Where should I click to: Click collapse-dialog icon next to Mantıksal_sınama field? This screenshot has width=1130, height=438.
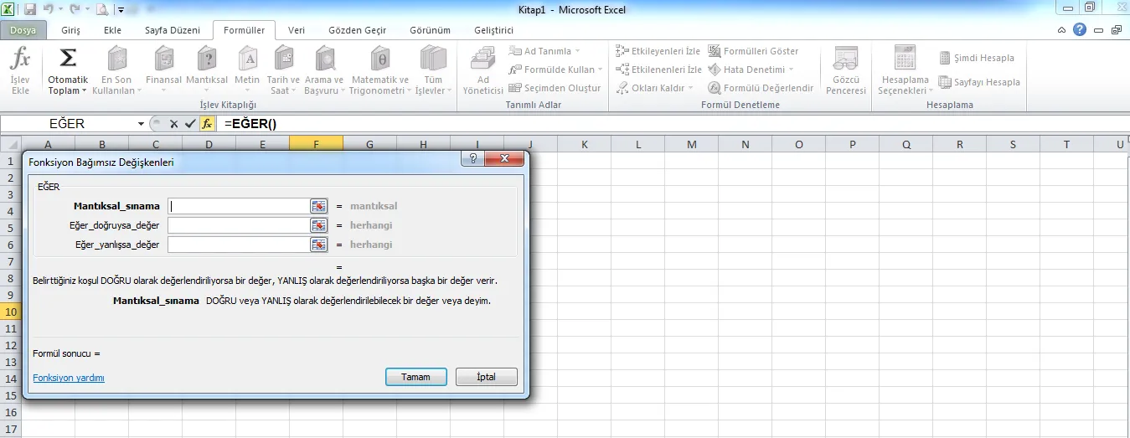[x=318, y=206]
